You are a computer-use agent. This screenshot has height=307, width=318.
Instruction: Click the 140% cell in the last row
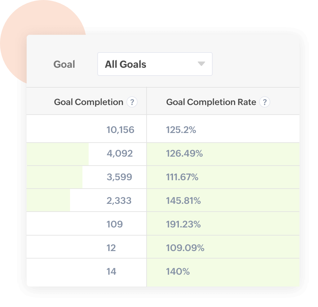tap(179, 271)
